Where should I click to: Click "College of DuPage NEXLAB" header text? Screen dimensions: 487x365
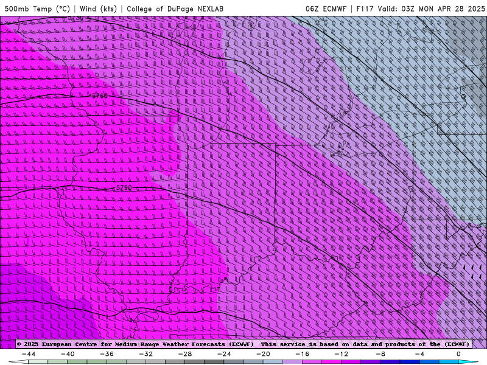pos(175,9)
